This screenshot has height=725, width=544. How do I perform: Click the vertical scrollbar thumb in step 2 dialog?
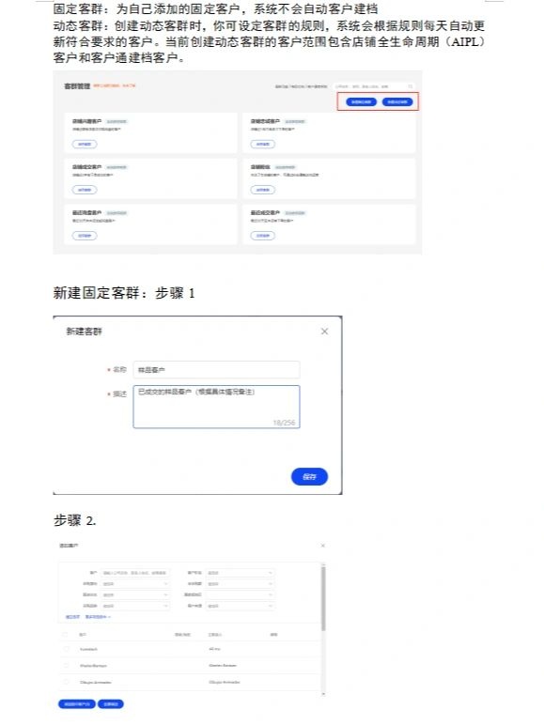tap(323, 599)
